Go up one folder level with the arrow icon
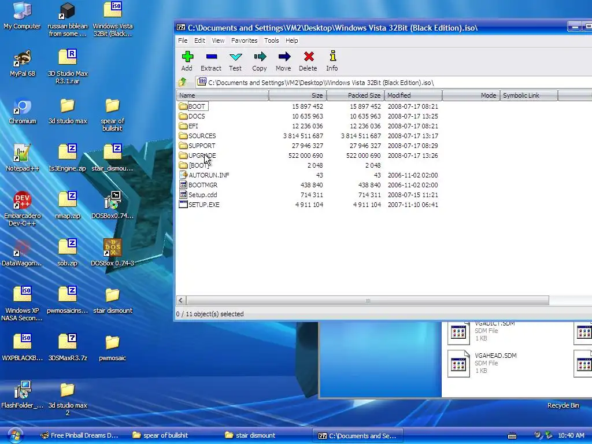Image resolution: width=592 pixels, height=444 pixels. point(183,82)
